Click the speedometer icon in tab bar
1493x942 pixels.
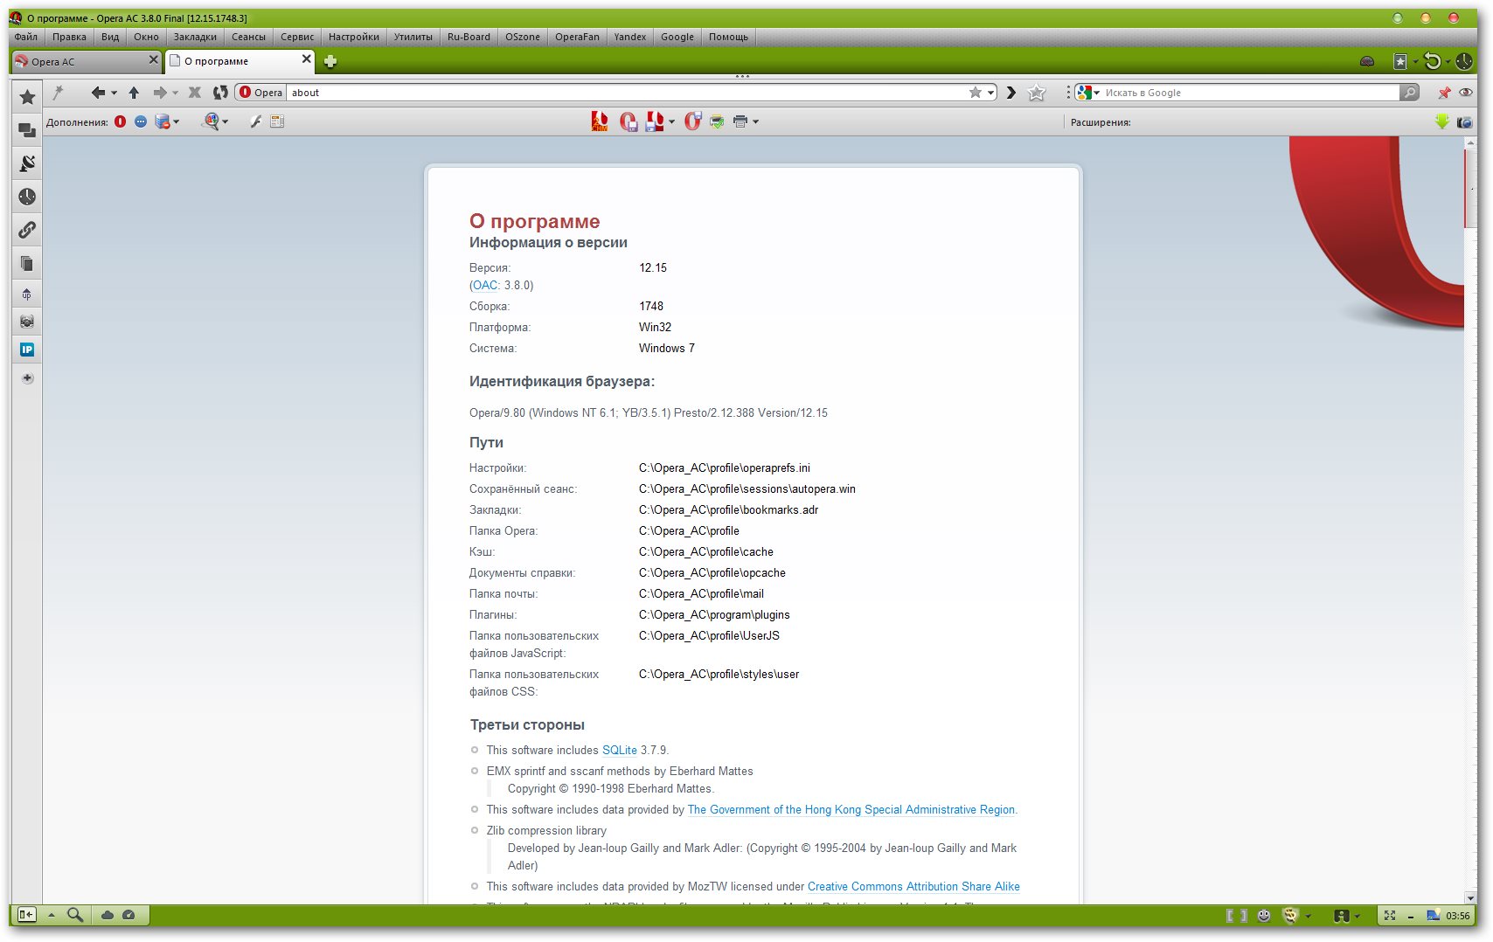tap(1367, 61)
